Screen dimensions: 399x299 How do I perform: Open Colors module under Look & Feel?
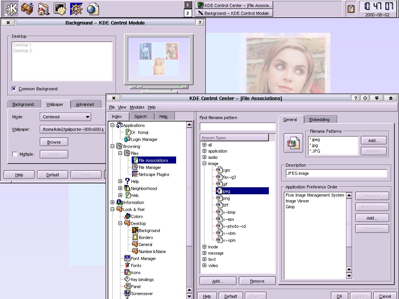coord(137,216)
